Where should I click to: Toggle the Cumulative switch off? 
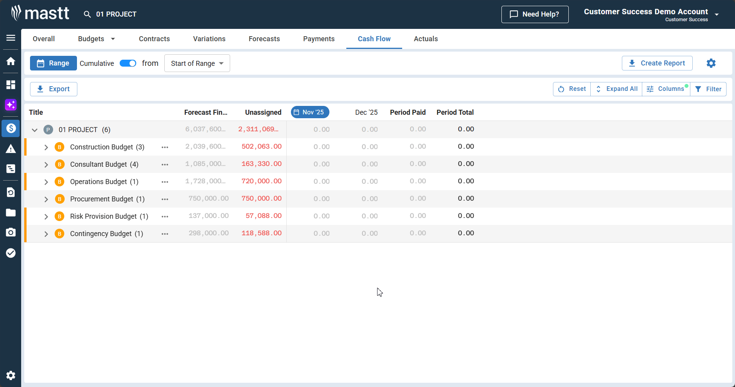128,63
